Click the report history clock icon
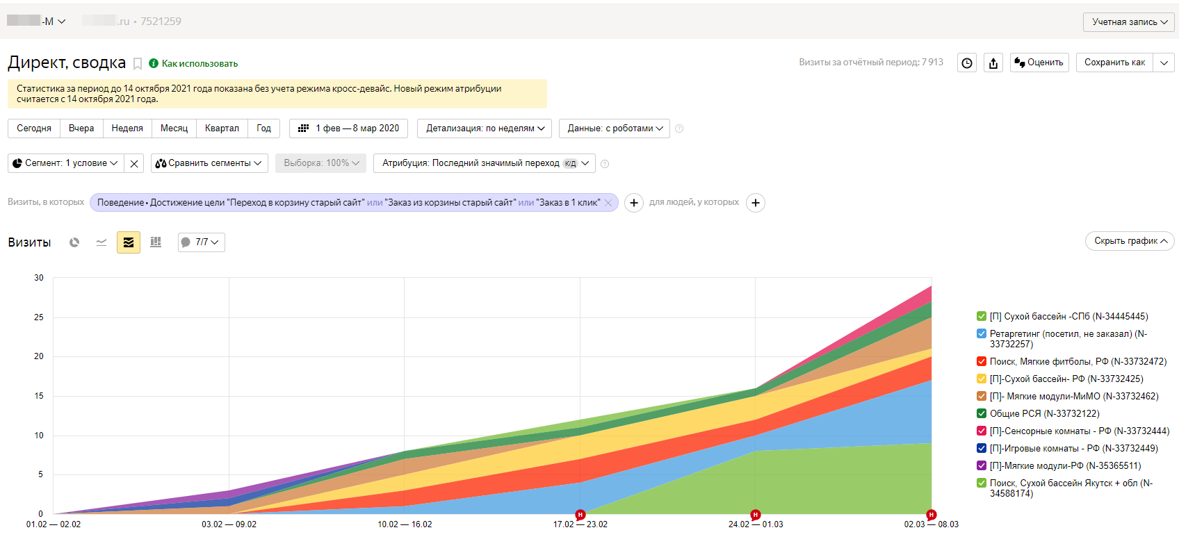This screenshot has height=555, width=1179. point(967,63)
